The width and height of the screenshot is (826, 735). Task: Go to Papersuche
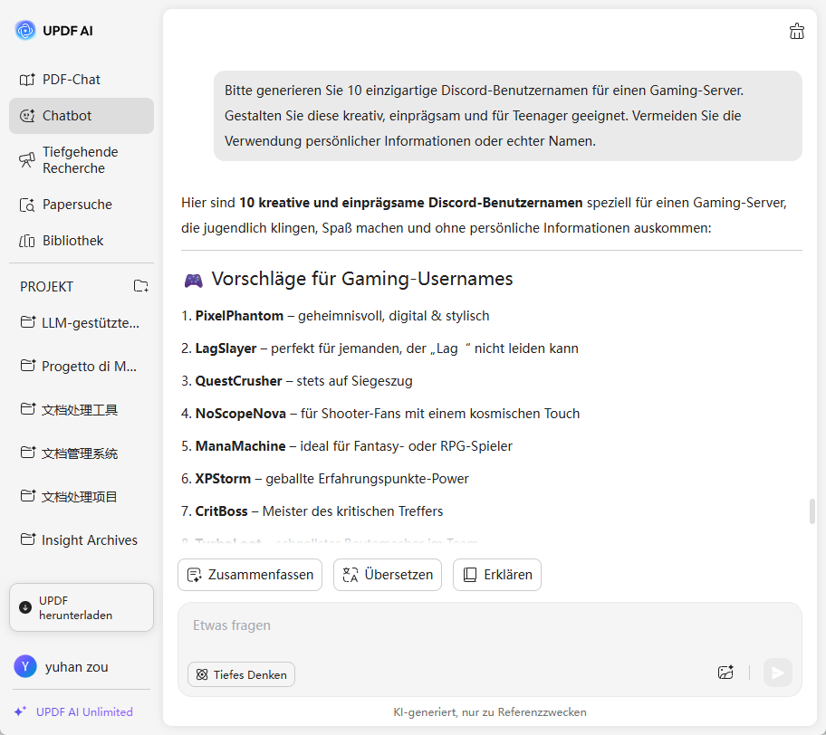77,205
